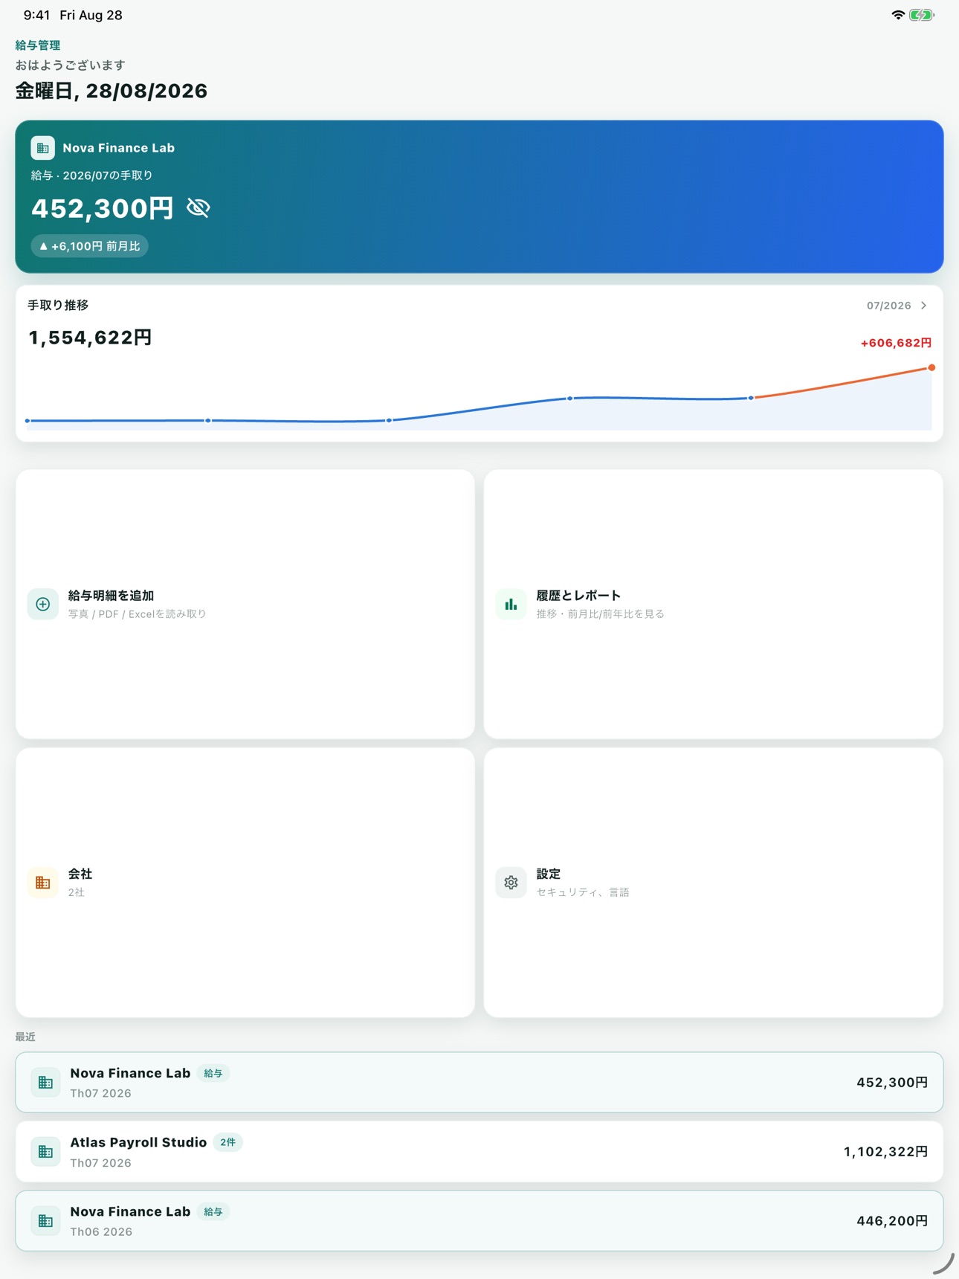The image size is (959, 1279).
Task: Toggle salary visibility eye icon
Action: pyautogui.click(x=198, y=208)
